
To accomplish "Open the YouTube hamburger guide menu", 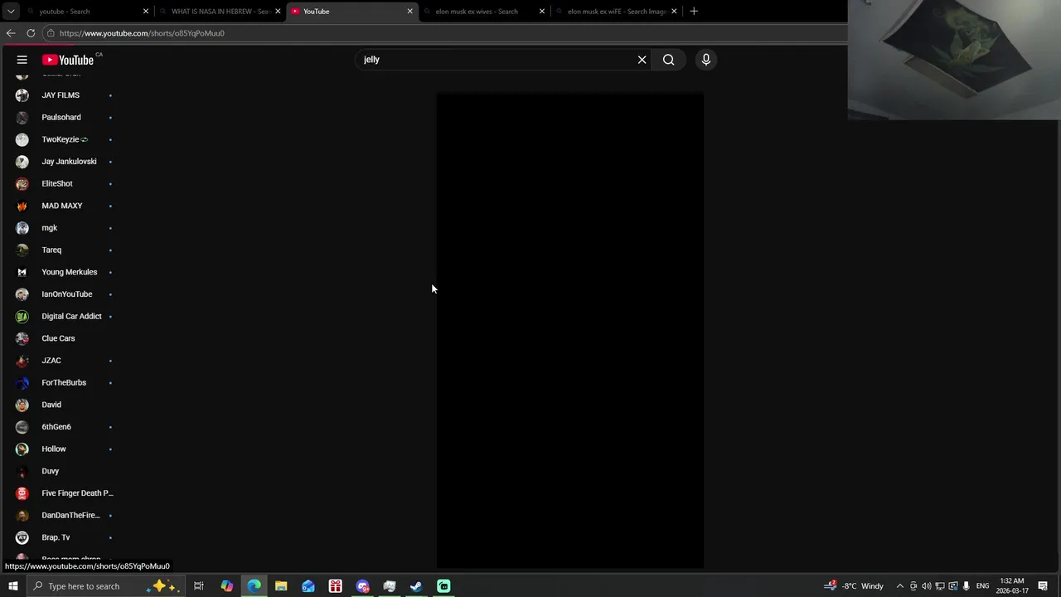I will (22, 60).
